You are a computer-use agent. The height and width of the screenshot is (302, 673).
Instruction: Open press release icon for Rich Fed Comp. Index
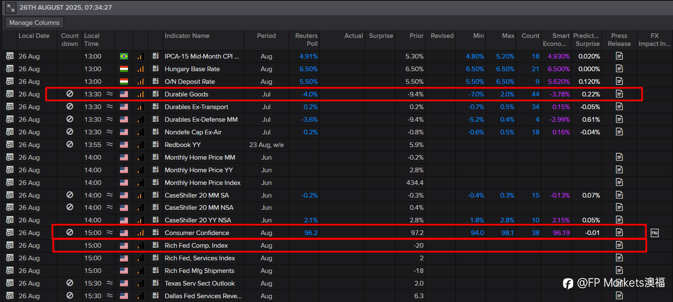pos(619,245)
